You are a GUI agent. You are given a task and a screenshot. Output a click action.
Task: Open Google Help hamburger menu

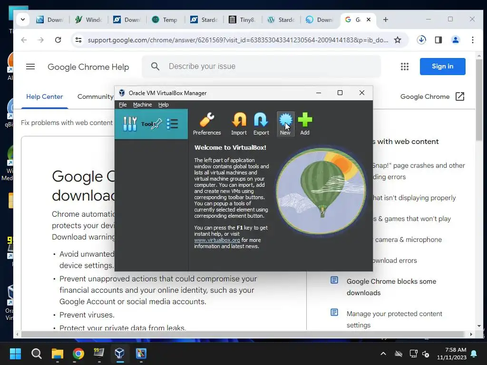tap(30, 67)
